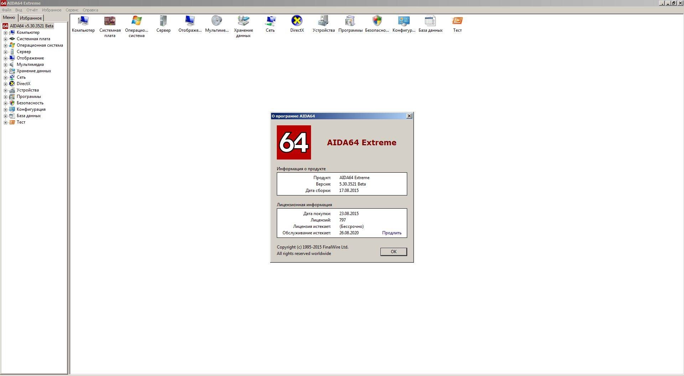
Task: Open the Файл menu
Action: tap(6, 10)
